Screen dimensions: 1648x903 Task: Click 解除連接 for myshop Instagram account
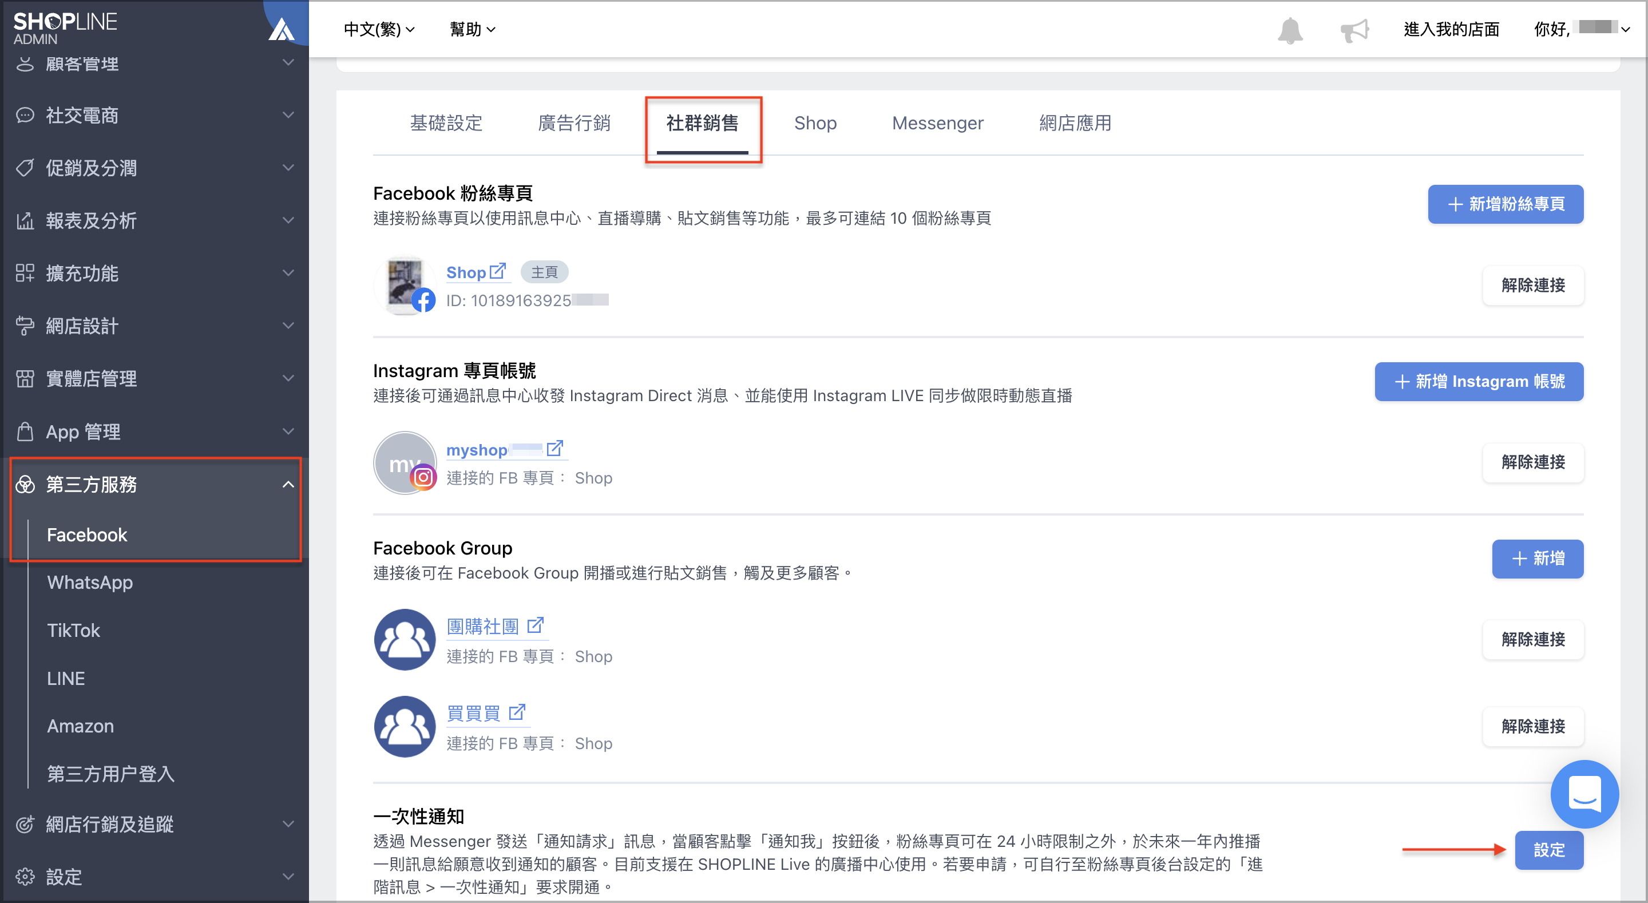click(x=1533, y=462)
